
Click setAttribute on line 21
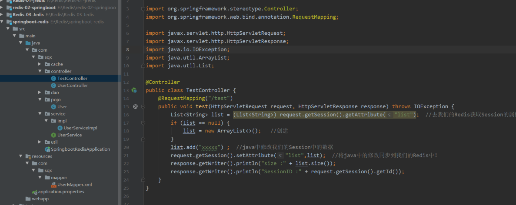pos(255,155)
